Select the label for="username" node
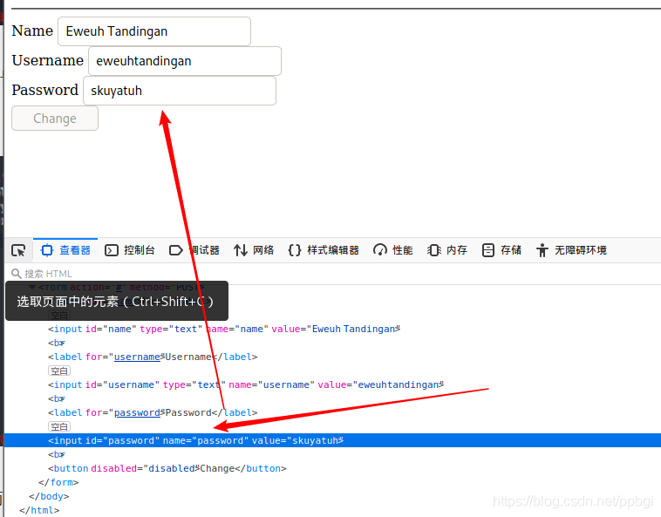 click(153, 357)
